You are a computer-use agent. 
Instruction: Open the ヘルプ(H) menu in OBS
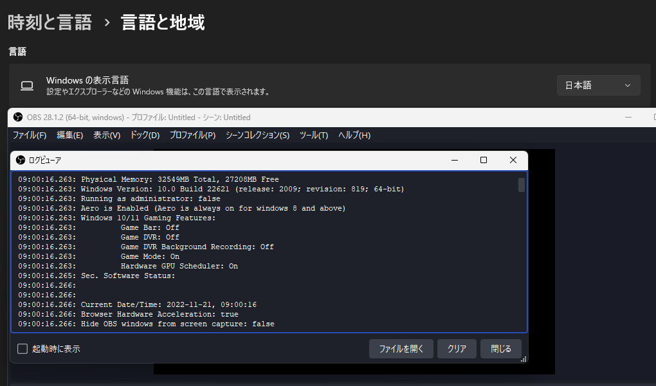(354, 136)
